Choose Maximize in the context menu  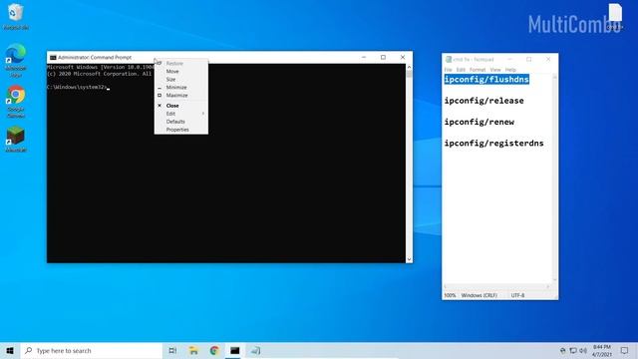pyautogui.click(x=181, y=96)
